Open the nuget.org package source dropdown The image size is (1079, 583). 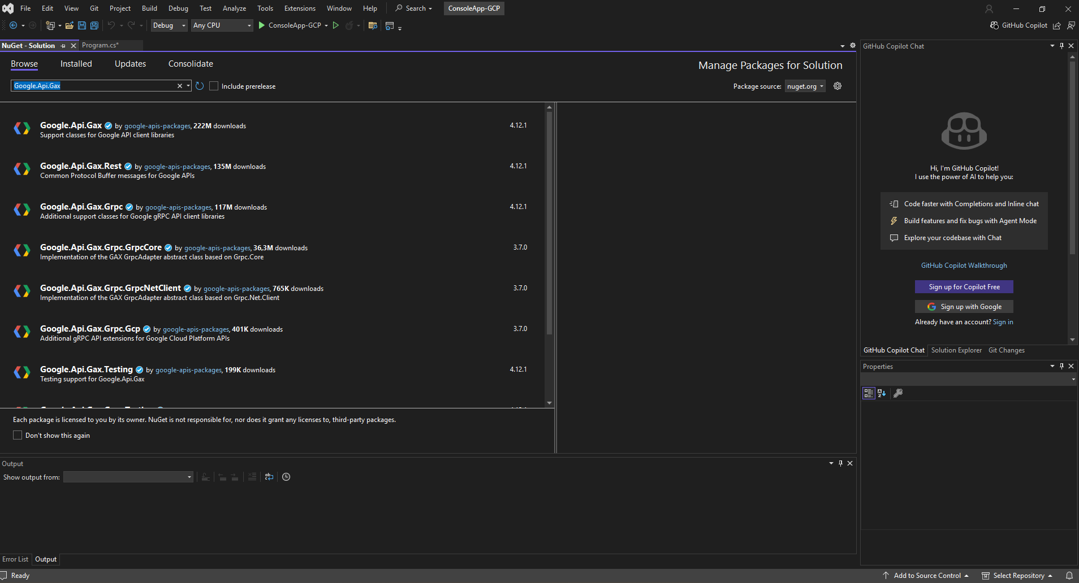[805, 86]
